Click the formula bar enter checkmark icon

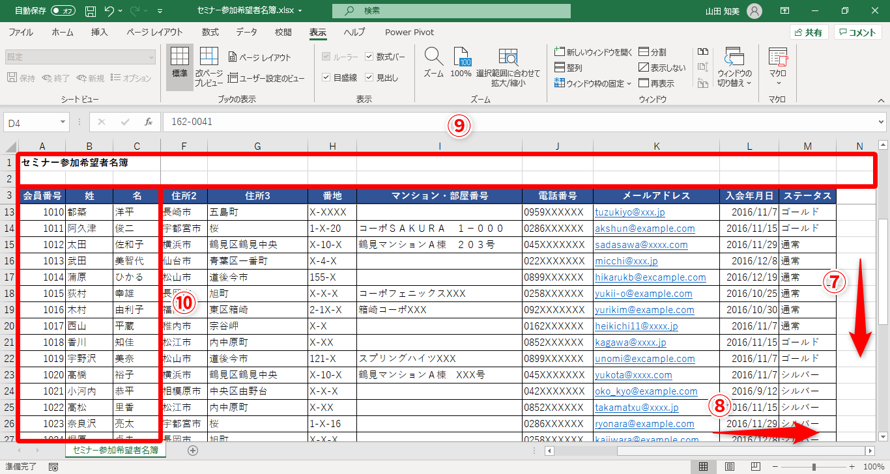click(x=125, y=122)
